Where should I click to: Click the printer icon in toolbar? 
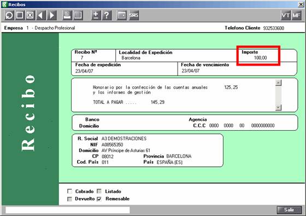(x=67, y=15)
